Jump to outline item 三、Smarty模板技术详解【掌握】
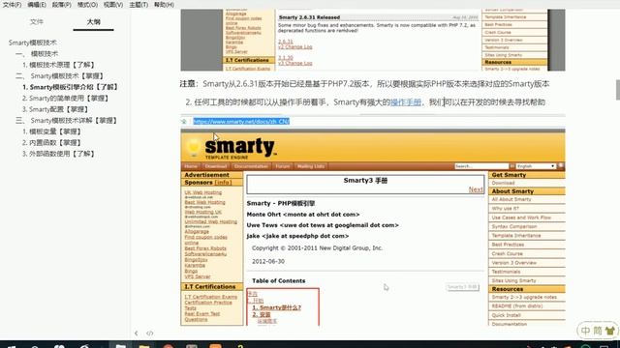This screenshot has width=620, height=348. click(x=67, y=120)
